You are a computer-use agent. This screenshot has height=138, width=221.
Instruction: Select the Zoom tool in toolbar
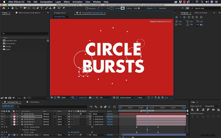(x=16, y=8)
